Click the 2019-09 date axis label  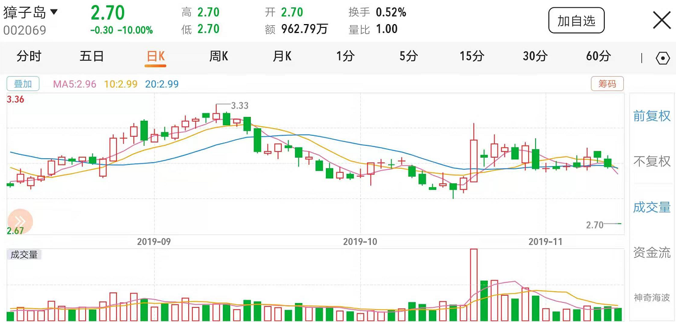tap(153, 242)
